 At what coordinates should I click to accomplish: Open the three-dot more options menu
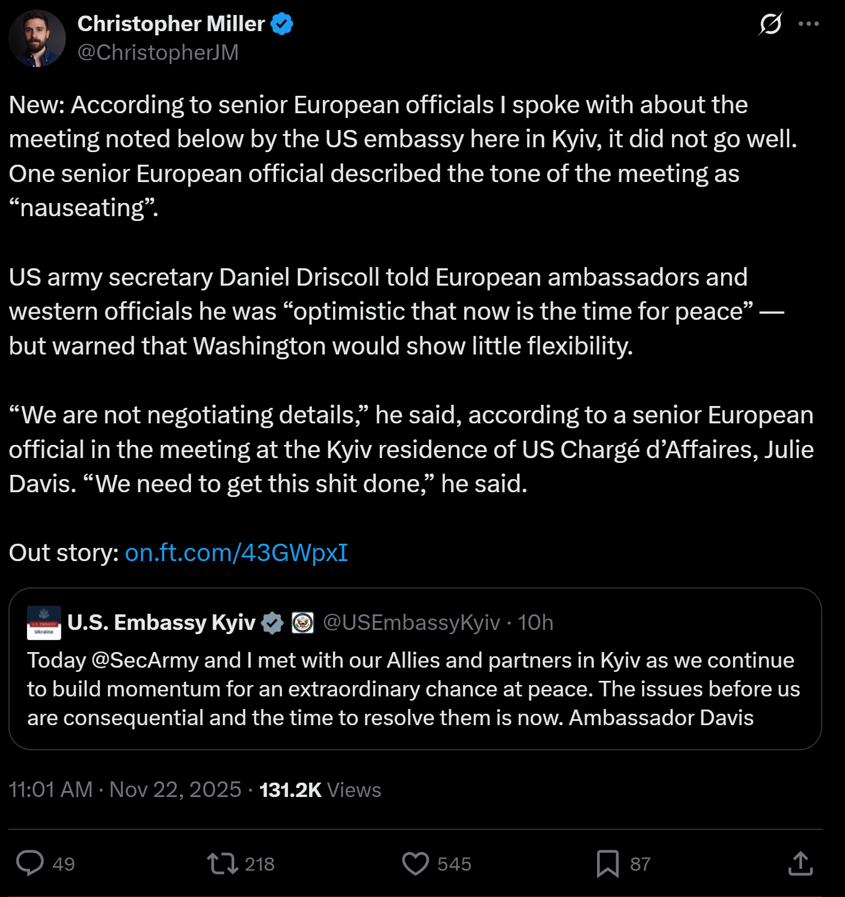pos(808,24)
